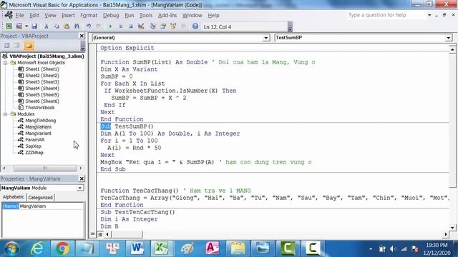Open the TestSumBP procedure dropdown
Viewport: 458px width, 257px height.
pyautogui.click(x=449, y=38)
